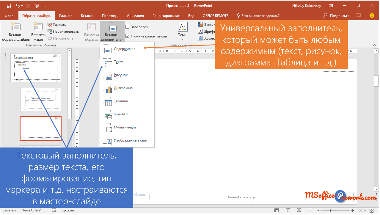Switch to the Главная tab
The height and width of the screenshot is (215, 380).
coord(66,16)
